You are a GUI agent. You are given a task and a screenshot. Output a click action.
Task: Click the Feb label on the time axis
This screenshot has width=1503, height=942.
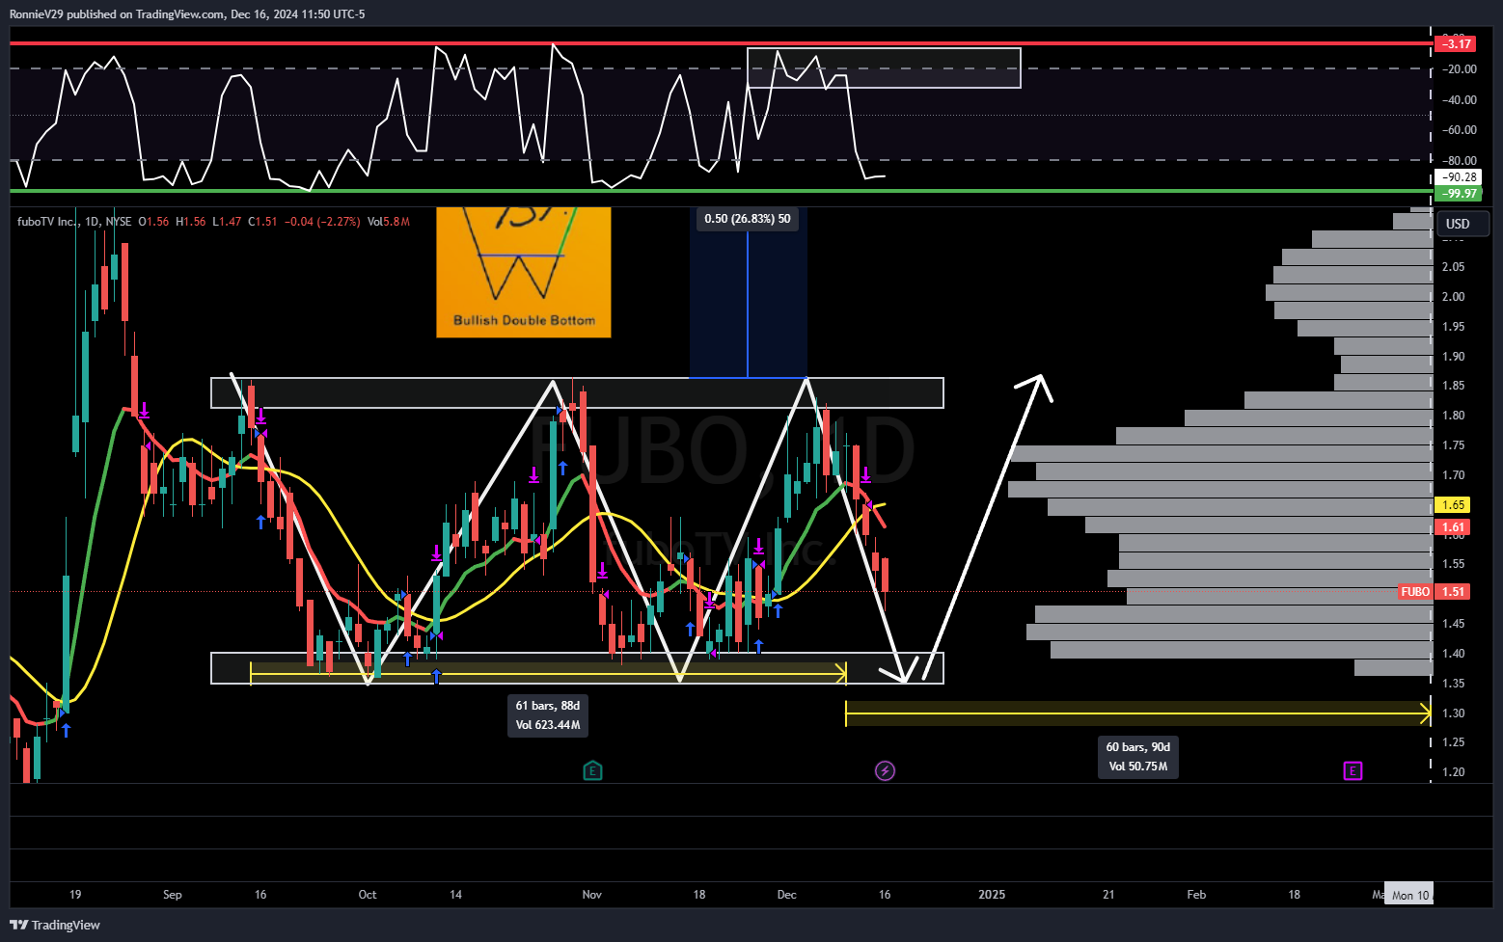point(1196,895)
